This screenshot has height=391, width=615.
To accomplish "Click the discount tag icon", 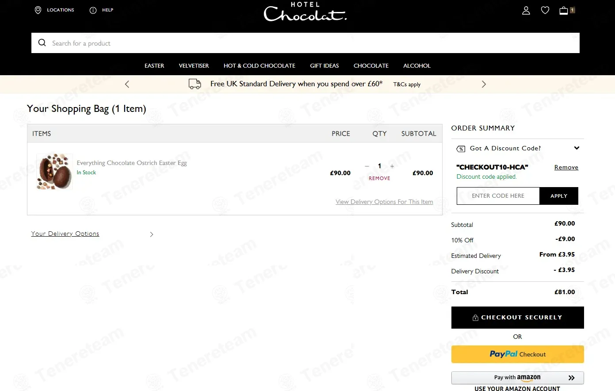I will tap(461, 149).
